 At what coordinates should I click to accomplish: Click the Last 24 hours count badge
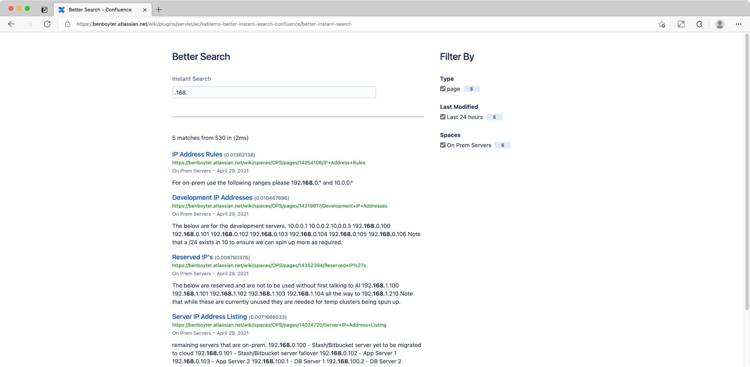pos(494,117)
